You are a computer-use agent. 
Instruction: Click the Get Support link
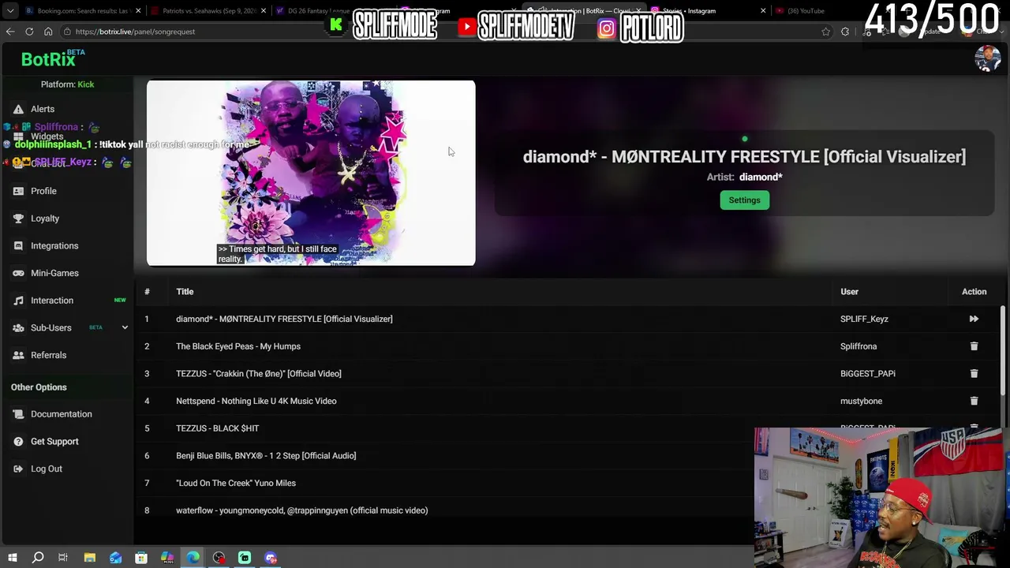pyautogui.click(x=54, y=442)
